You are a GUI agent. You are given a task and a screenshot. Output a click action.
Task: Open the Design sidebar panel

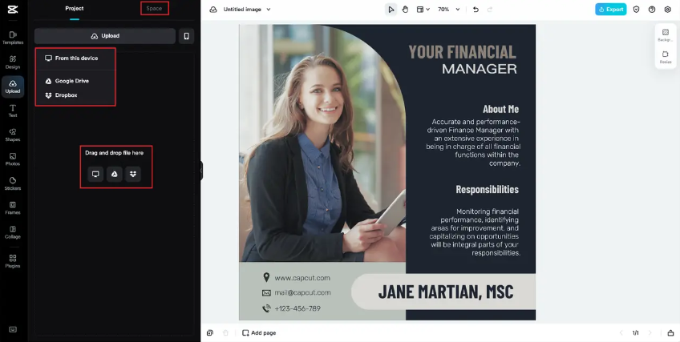pyautogui.click(x=13, y=62)
